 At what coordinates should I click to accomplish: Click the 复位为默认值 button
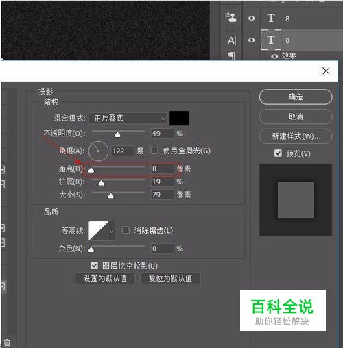pyautogui.click(x=170, y=278)
